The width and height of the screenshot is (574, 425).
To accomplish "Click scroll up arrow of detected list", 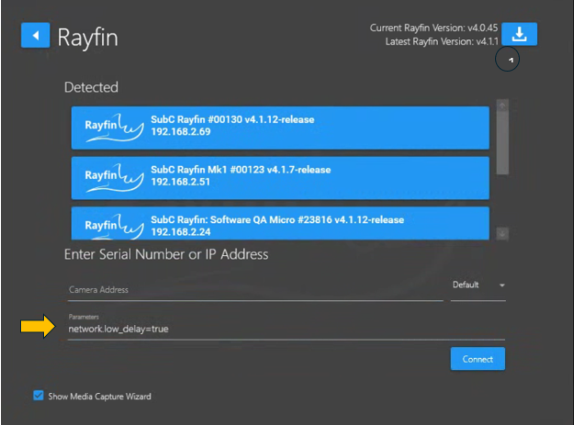I will pyautogui.click(x=502, y=106).
